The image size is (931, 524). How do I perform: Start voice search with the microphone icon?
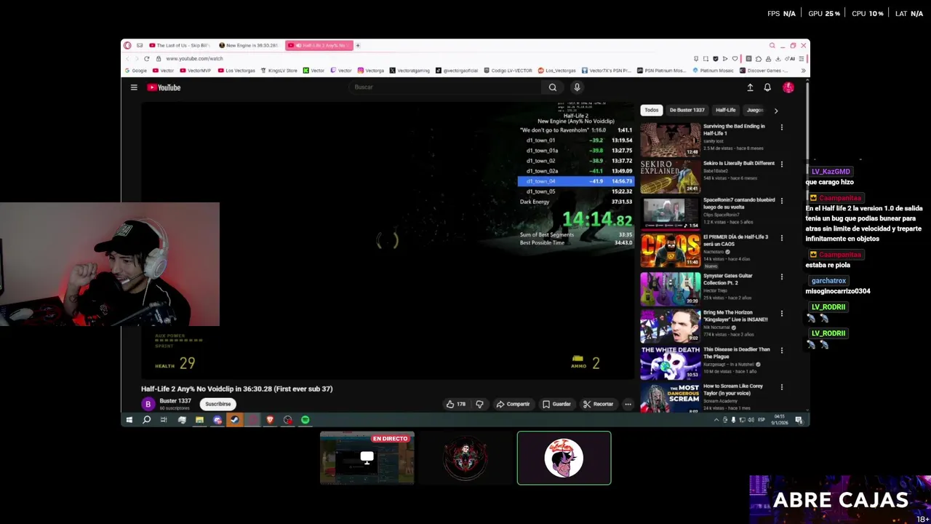point(577,87)
